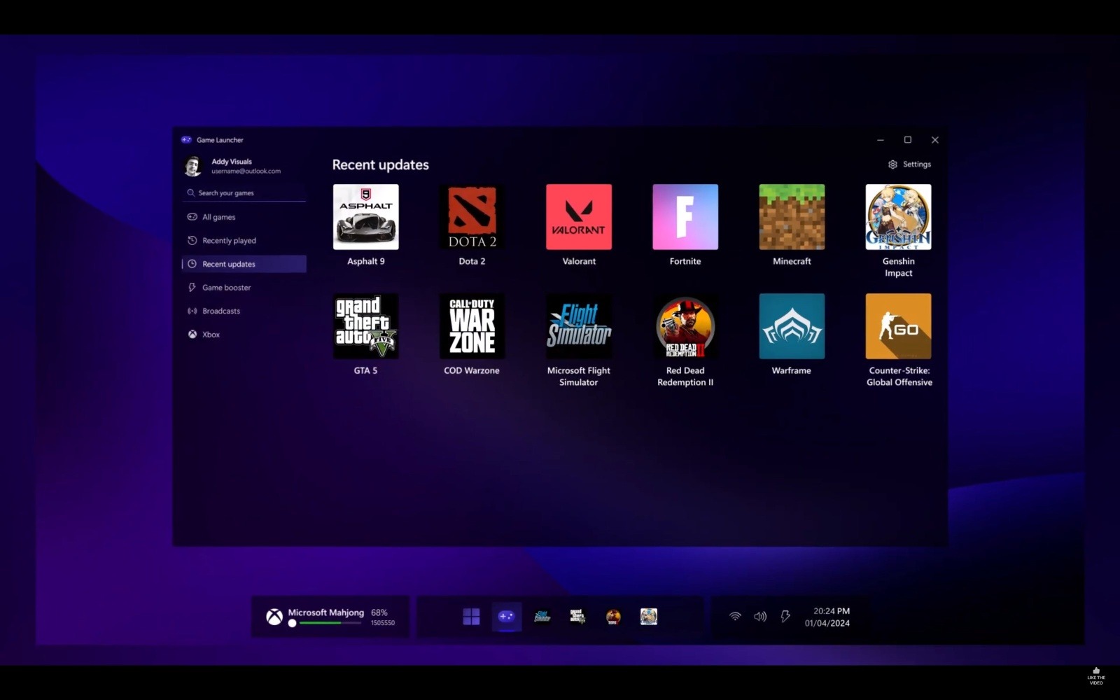Viewport: 1120px width, 700px height.
Task: Open the COD Warzone icon
Action: tap(472, 326)
